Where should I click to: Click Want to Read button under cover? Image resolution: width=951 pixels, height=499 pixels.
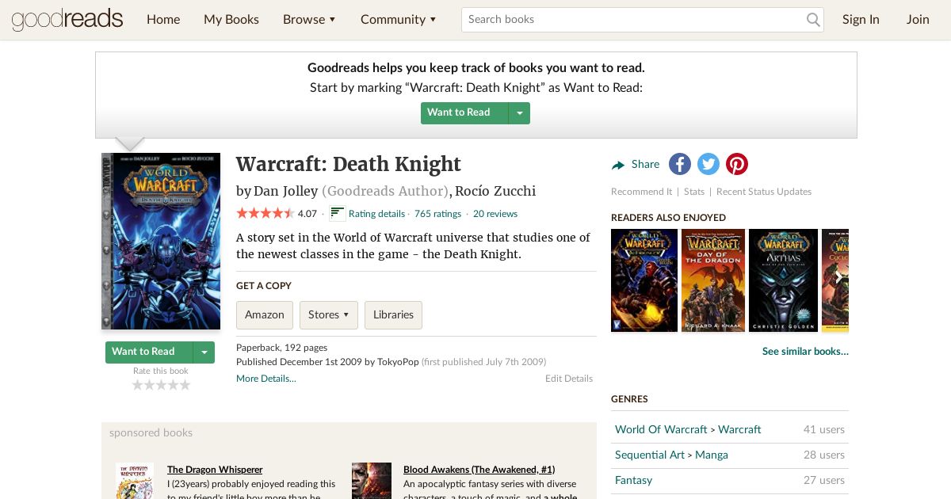(x=150, y=352)
